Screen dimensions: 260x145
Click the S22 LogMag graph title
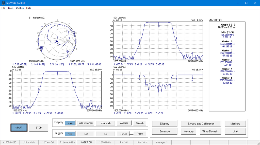click(120, 67)
